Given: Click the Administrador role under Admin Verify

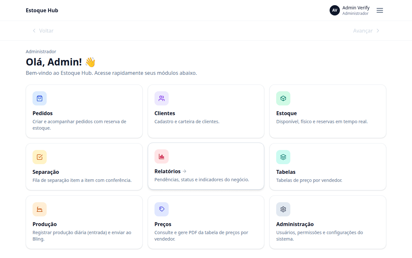Looking at the screenshot, I should click(355, 14).
